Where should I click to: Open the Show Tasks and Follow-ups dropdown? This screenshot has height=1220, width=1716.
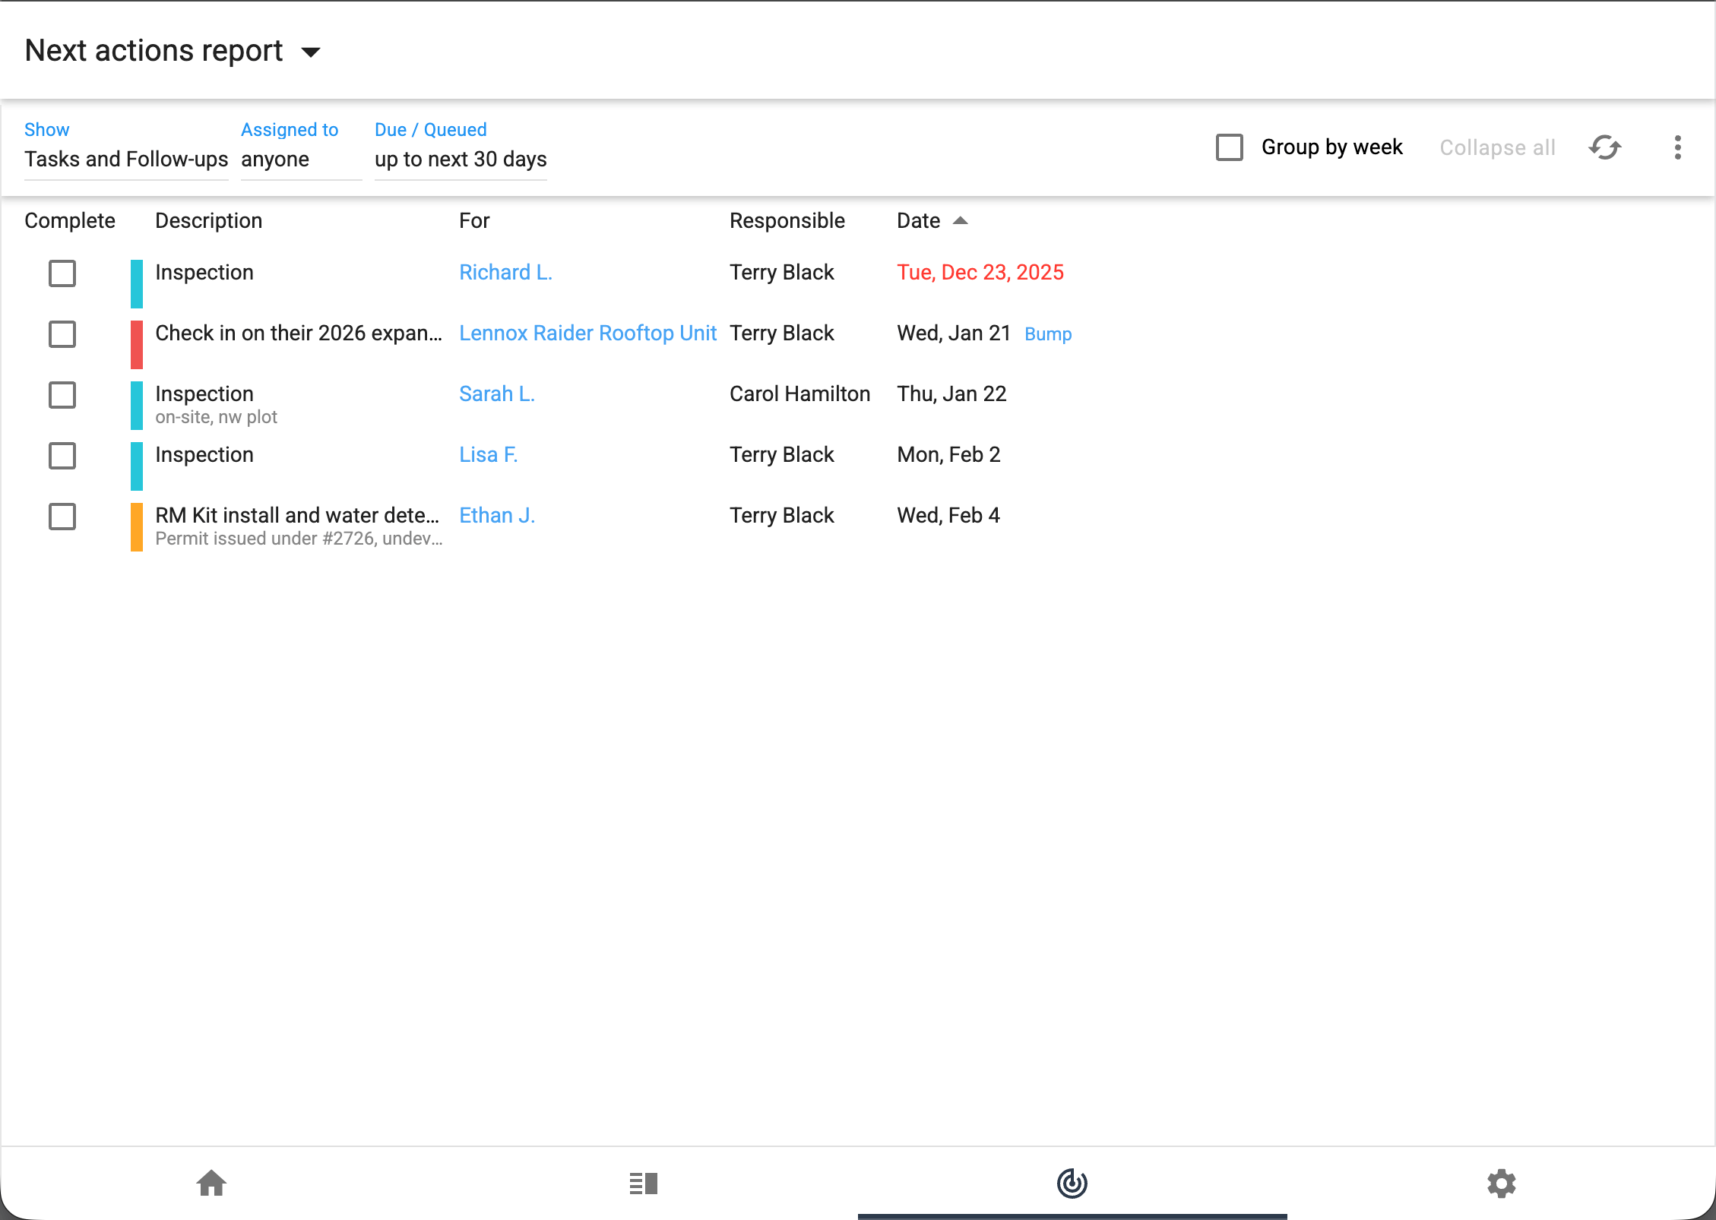click(x=126, y=159)
